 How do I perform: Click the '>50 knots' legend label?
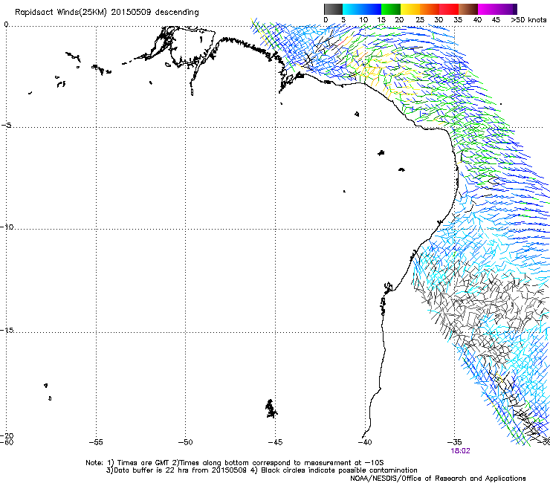point(528,19)
